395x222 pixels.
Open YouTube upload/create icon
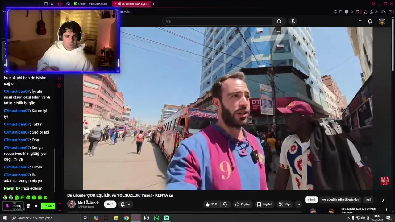pos(360,21)
